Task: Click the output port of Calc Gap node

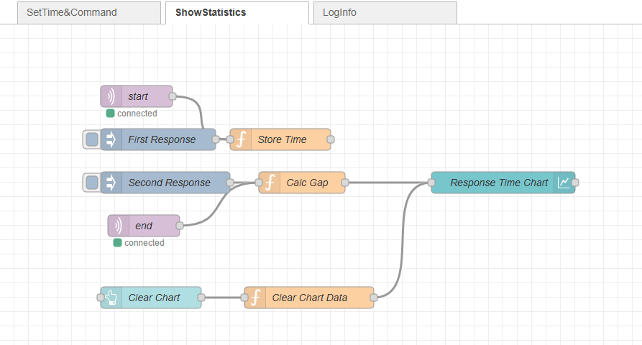Action: [345, 183]
